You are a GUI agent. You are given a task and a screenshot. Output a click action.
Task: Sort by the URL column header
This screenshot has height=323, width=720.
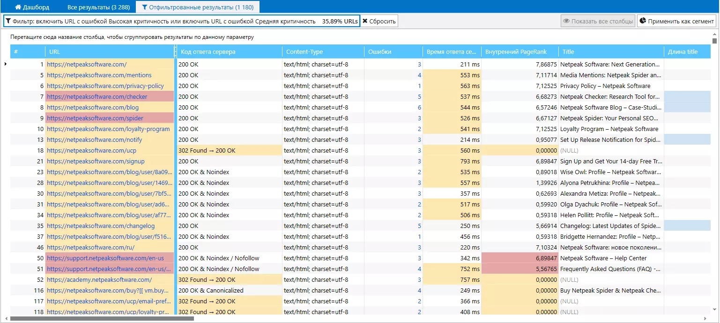point(110,52)
